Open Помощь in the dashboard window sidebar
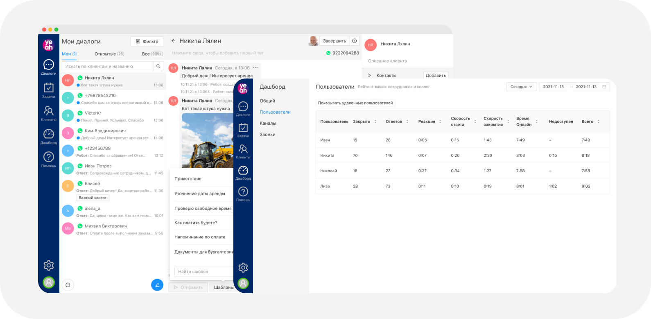The width and height of the screenshot is (651, 319). (x=243, y=194)
